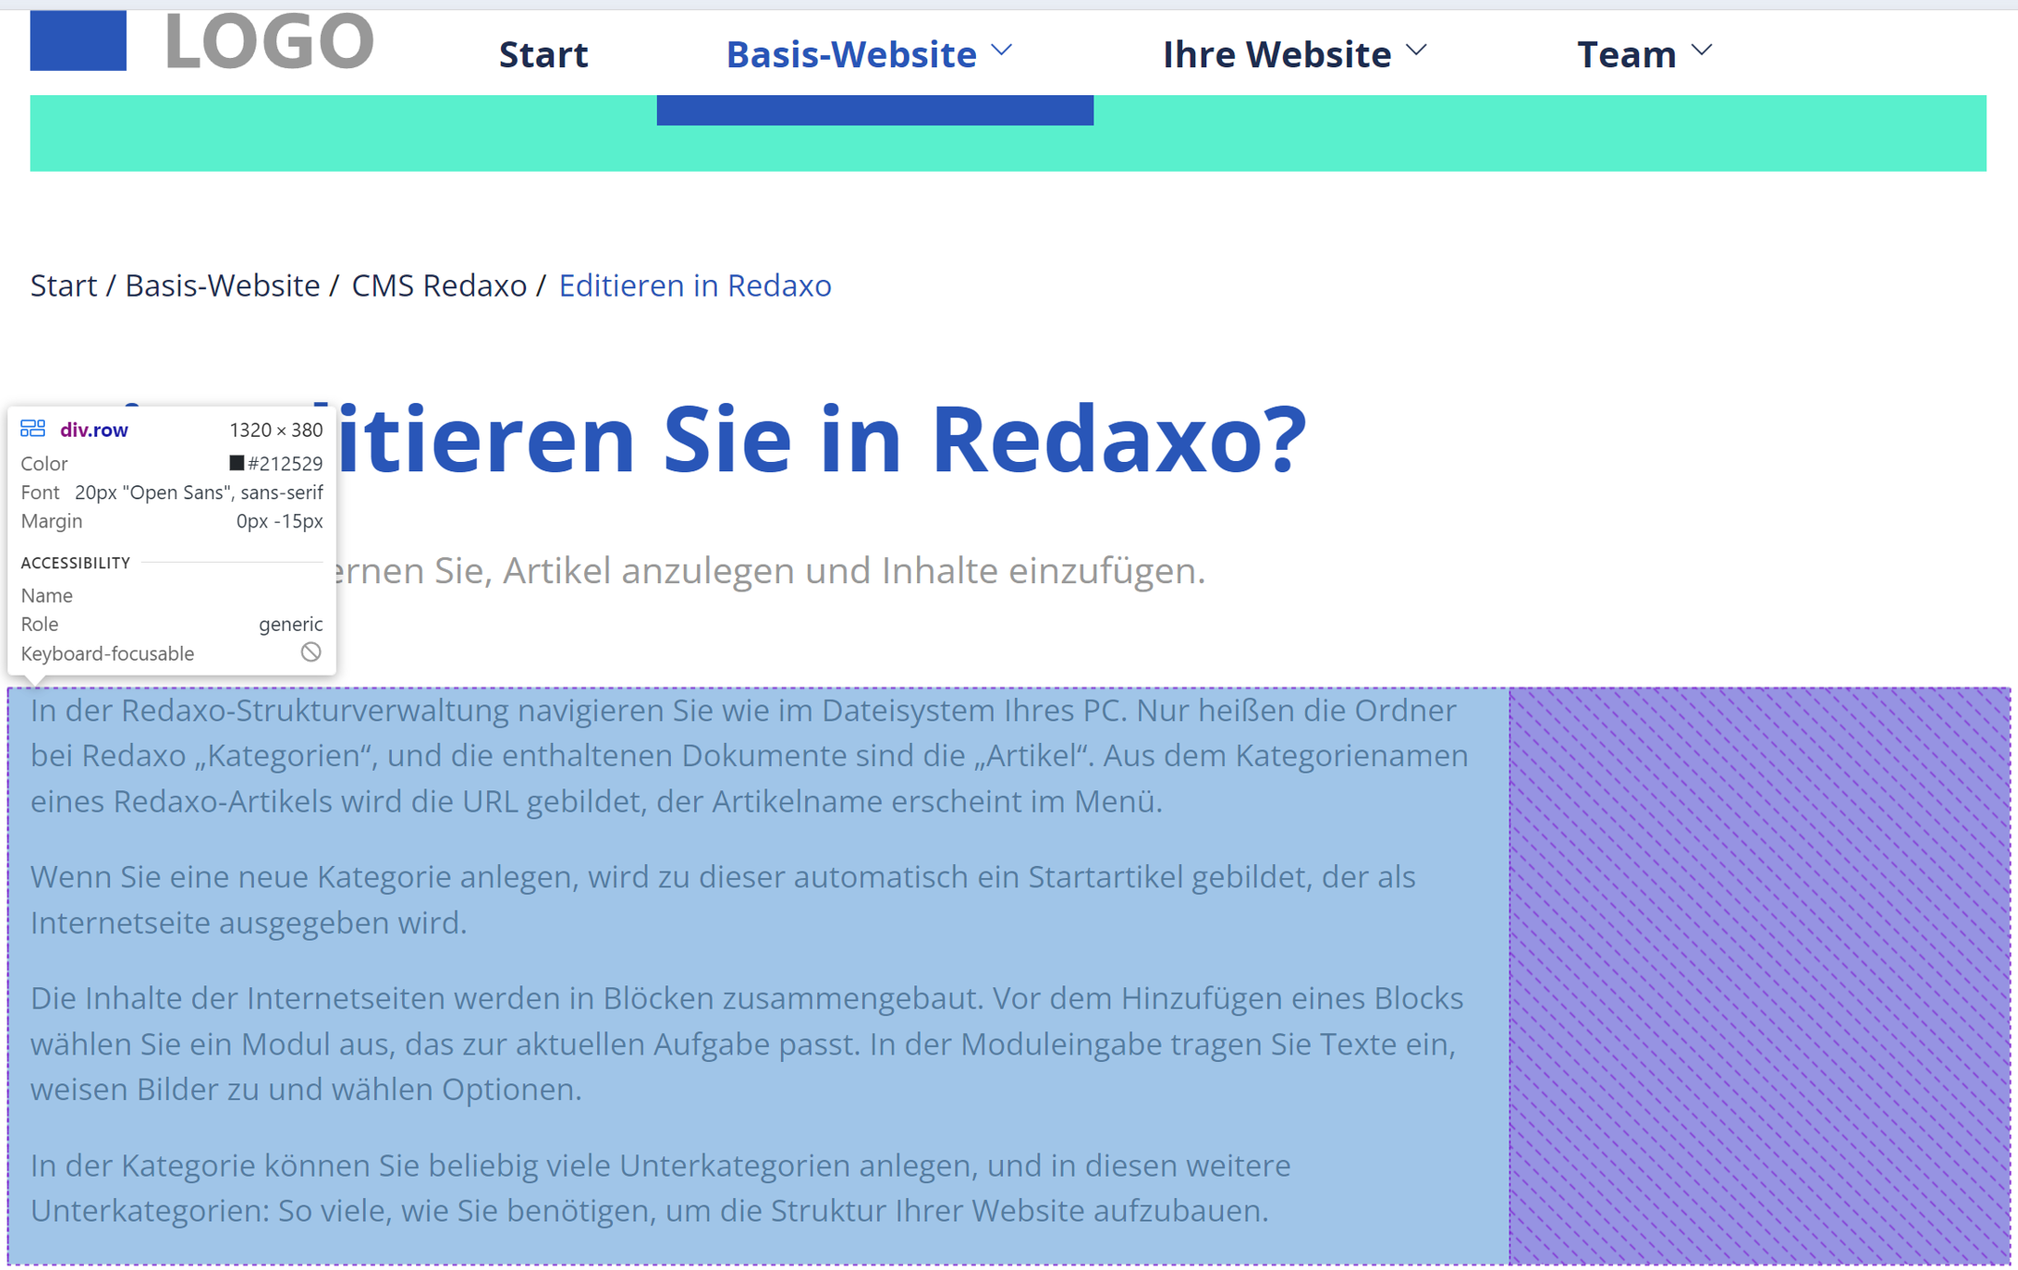The height and width of the screenshot is (1270, 2018).
Task: Click Basis-Website in the breadcrumb trail
Action: [x=222, y=286]
